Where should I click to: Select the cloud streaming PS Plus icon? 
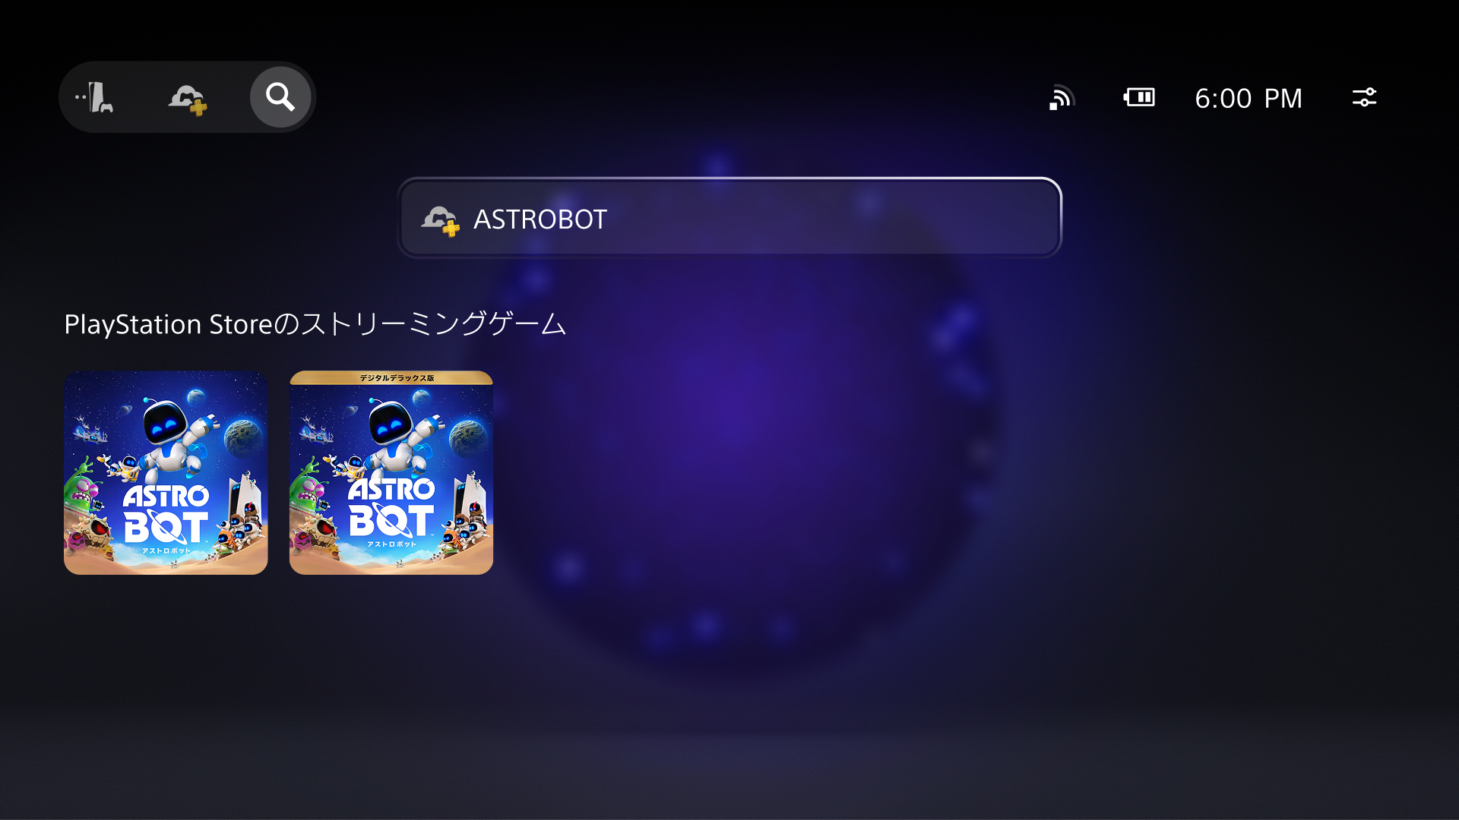pyautogui.click(x=187, y=99)
